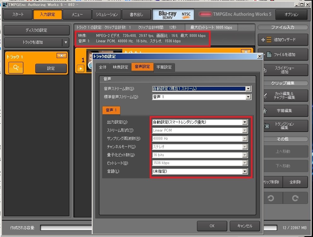Image resolution: width=313 pixels, height=237 pixels.
Task: Expand the Add Track dropdown arrow
Action: 66,42
